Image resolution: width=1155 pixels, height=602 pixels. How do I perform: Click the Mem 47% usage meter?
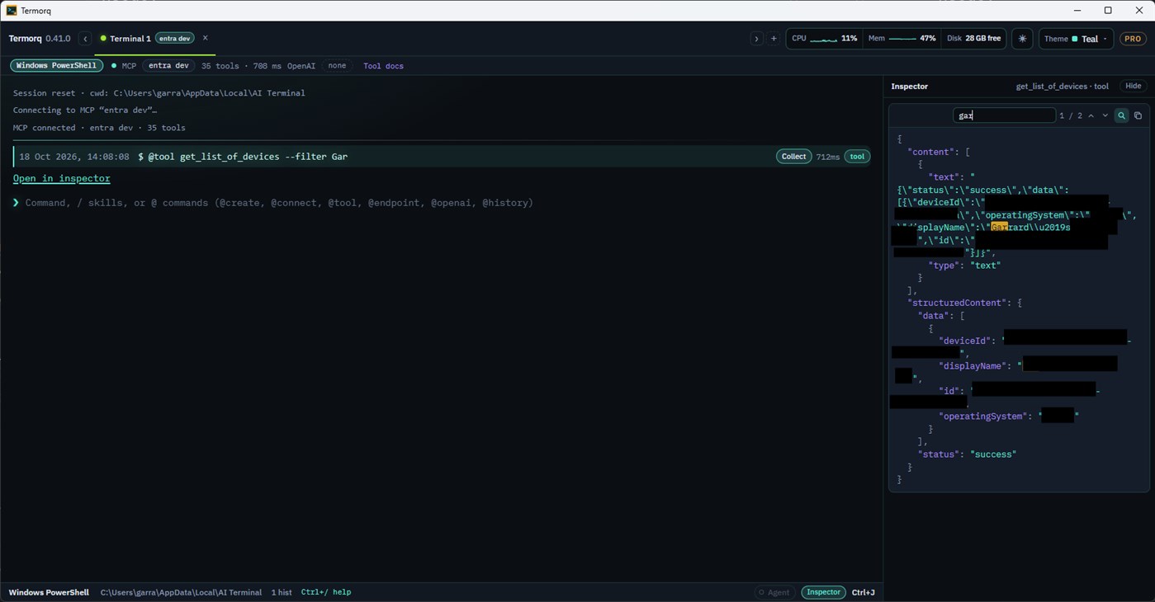(x=902, y=39)
